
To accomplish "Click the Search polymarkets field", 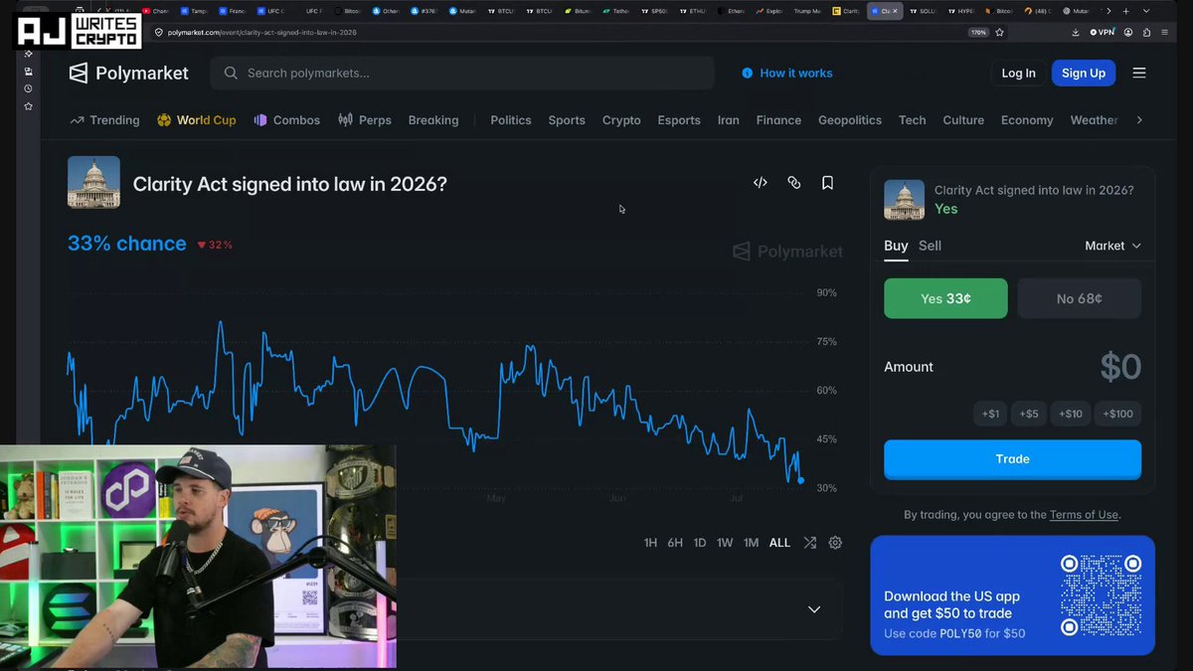I will coord(462,73).
